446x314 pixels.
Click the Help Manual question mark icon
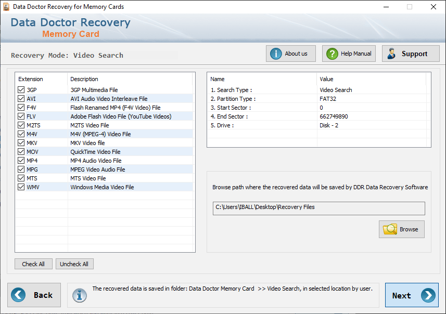point(332,54)
